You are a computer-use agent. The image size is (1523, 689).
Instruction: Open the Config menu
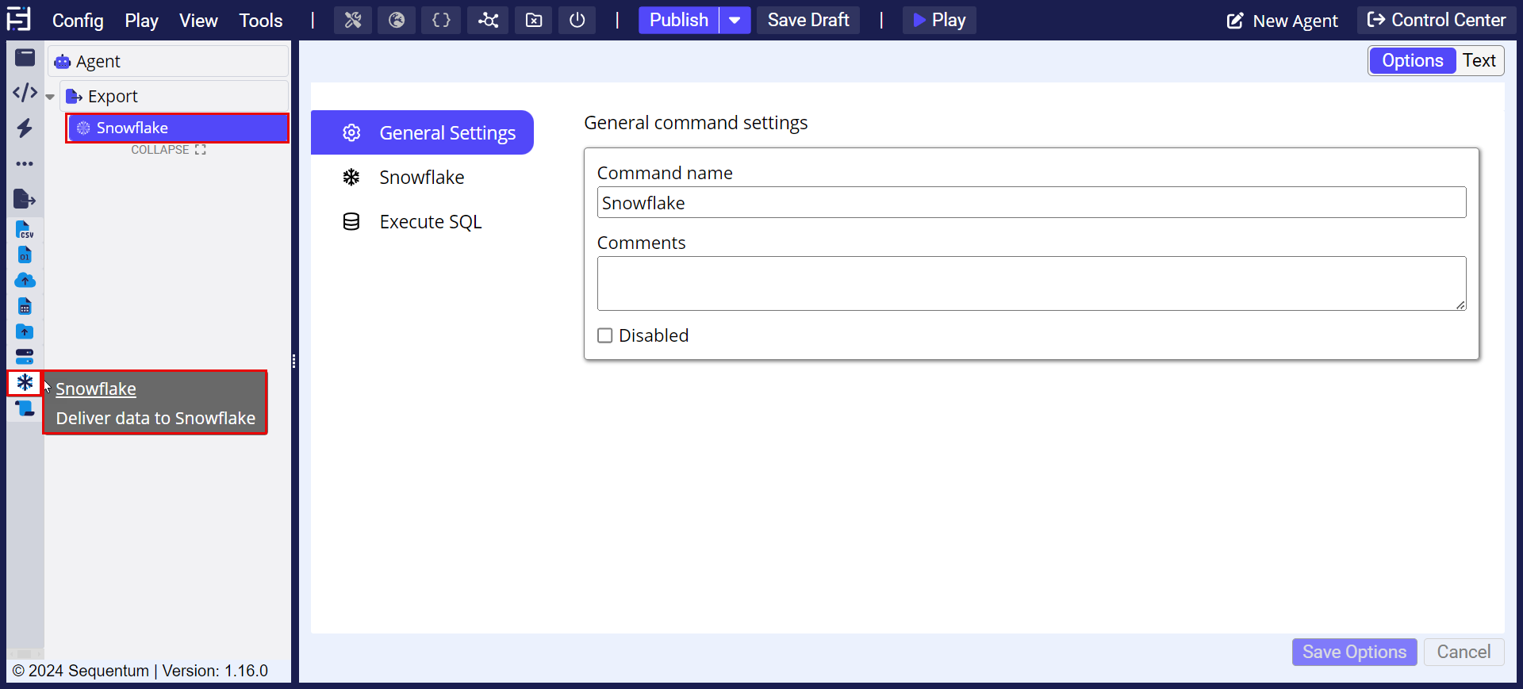(x=78, y=21)
